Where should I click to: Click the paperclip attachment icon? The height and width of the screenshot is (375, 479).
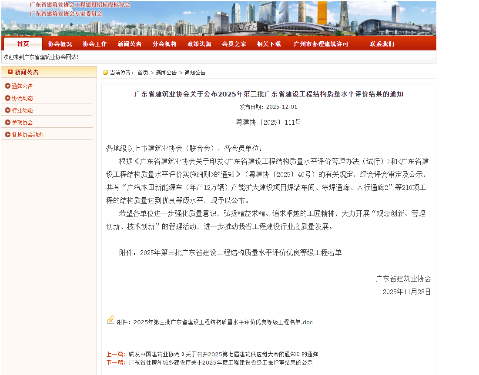[111, 320]
